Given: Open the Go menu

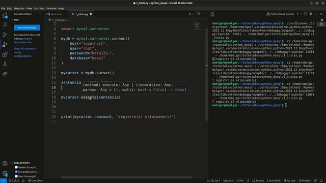Looking at the screenshot, I should (36, 9).
